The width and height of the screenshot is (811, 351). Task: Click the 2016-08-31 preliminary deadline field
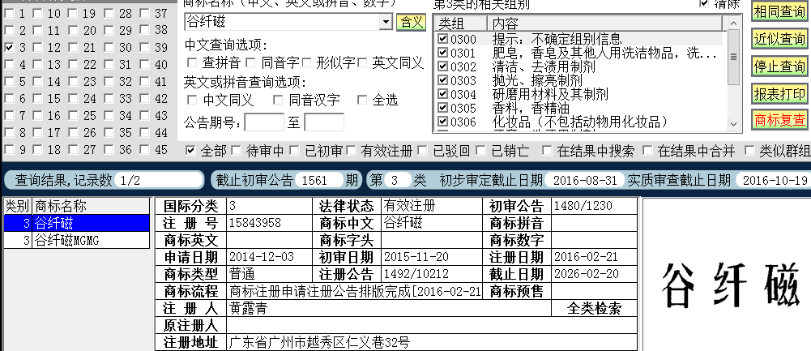click(x=585, y=180)
